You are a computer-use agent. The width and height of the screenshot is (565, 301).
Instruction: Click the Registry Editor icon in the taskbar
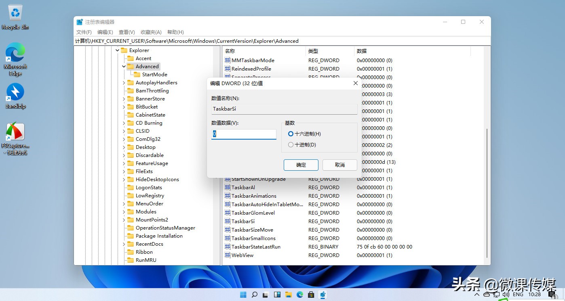[x=322, y=295]
